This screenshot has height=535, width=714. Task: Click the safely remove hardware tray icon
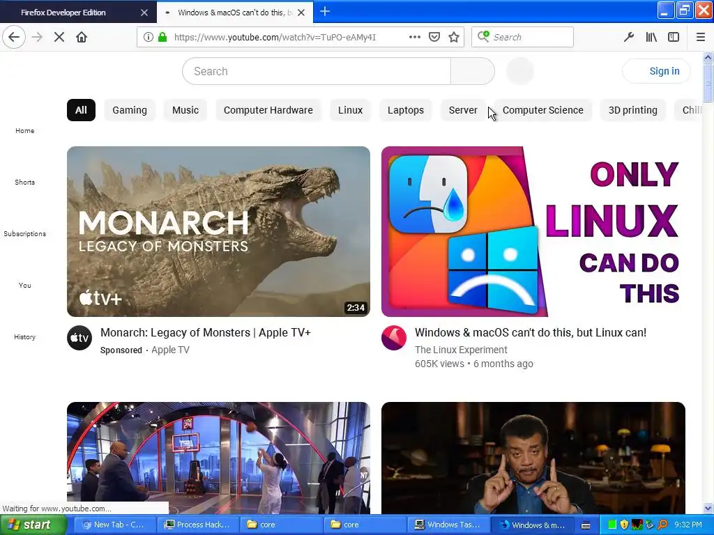(x=650, y=525)
